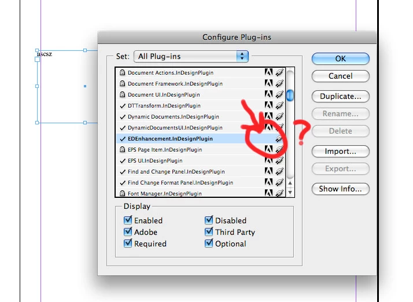Click plug icon in Font Manager row
The height and width of the screenshot is (302, 413).
click(279, 193)
